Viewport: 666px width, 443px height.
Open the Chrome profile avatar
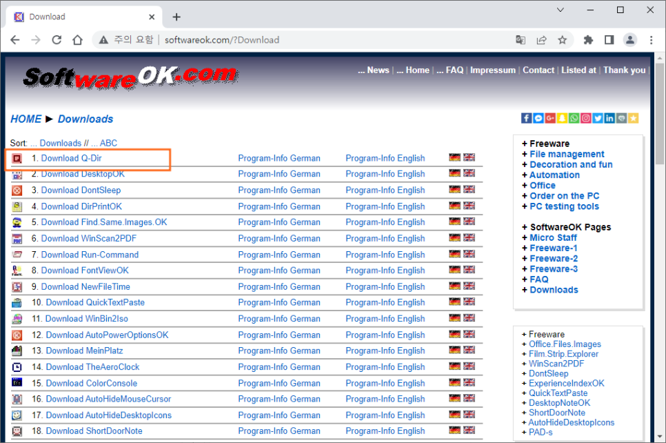click(630, 40)
